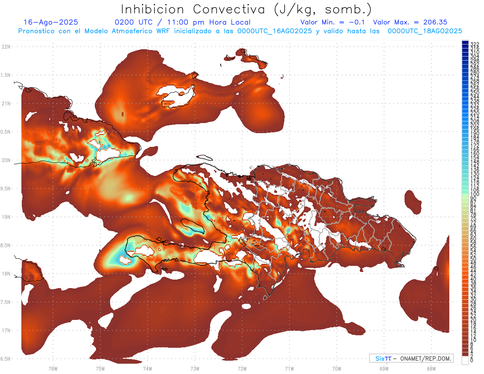Image resolution: width=484 pixels, height=374 pixels.
Task: Click the date '16-Ago-2025'
Action: (x=51, y=23)
